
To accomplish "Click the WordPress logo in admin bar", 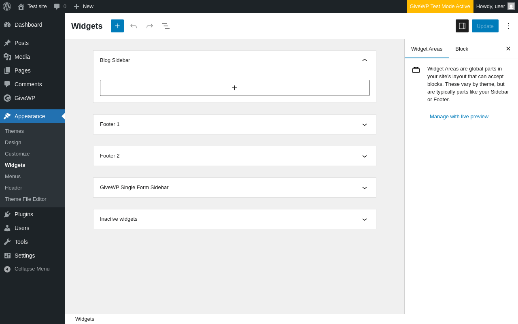I will coord(7,6).
